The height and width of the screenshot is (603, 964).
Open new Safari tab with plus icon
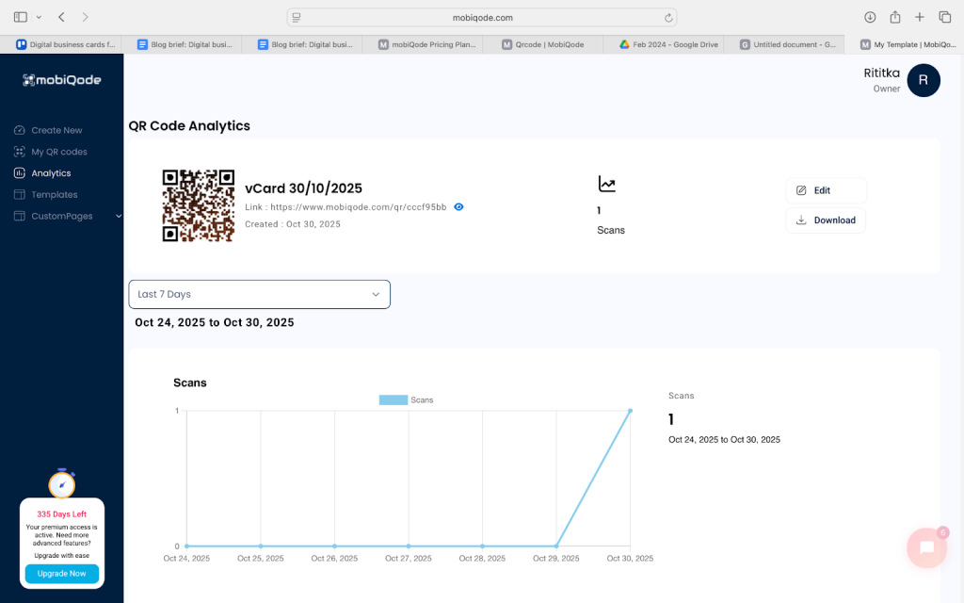[x=920, y=17]
